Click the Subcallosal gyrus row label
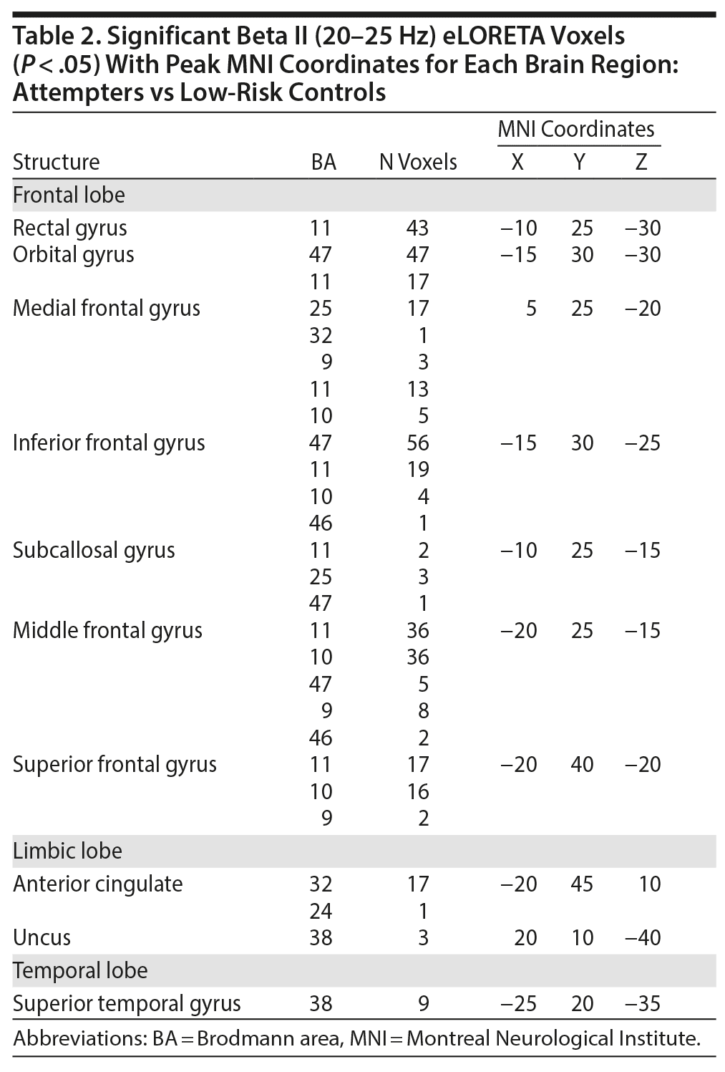This screenshot has height=1072, width=725. tap(94, 550)
